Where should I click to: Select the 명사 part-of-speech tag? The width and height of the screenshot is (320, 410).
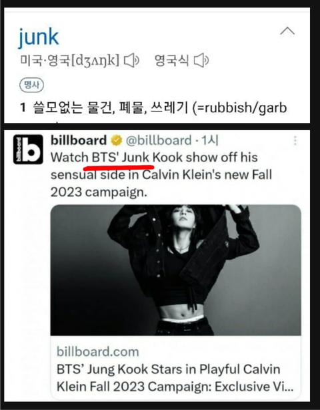[31, 85]
